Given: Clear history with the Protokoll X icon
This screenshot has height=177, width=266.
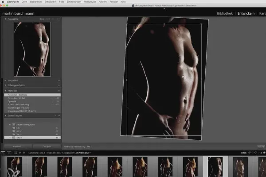Looking at the screenshot, I should click(59, 91).
